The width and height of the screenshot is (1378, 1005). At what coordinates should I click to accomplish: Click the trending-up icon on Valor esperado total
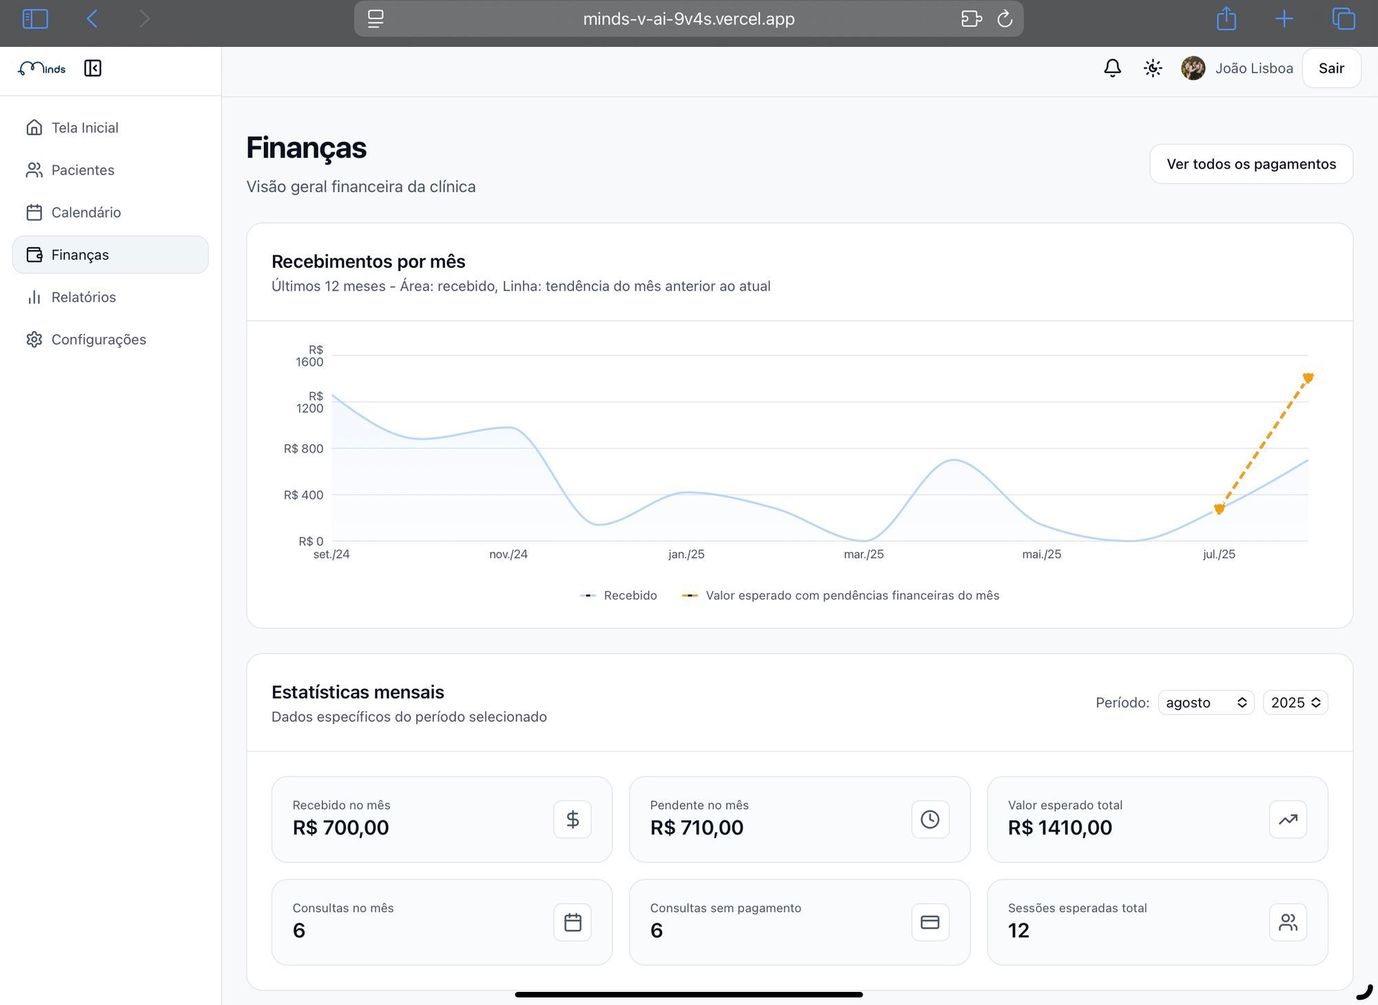pyautogui.click(x=1287, y=819)
